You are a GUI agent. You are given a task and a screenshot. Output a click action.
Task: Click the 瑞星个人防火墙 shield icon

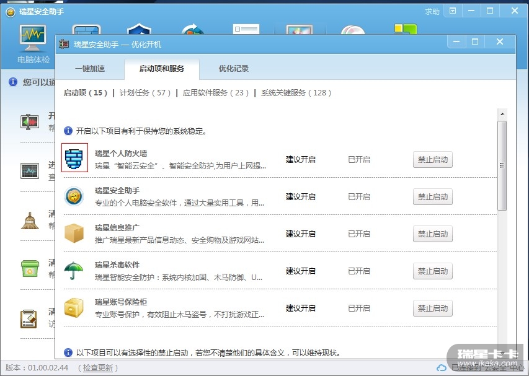pos(74,157)
